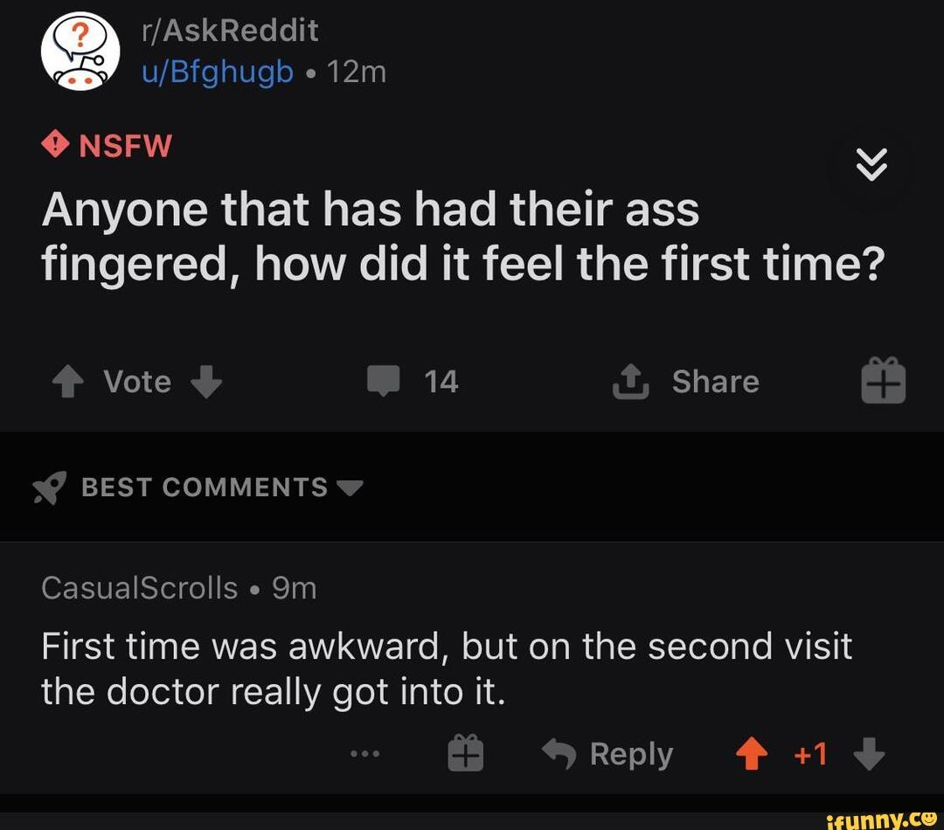Viewport: 944px width, 830px height.
Task: Open the comments via the speech bubble icon
Action: tap(385, 380)
